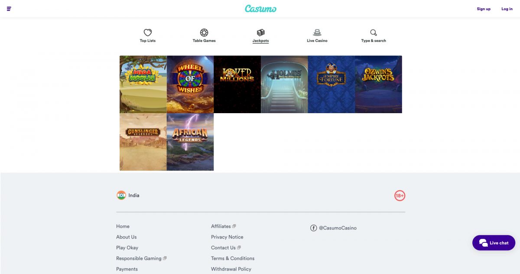520x274 pixels.
Task: Click the Live chat speech bubble icon
Action: 483,243
